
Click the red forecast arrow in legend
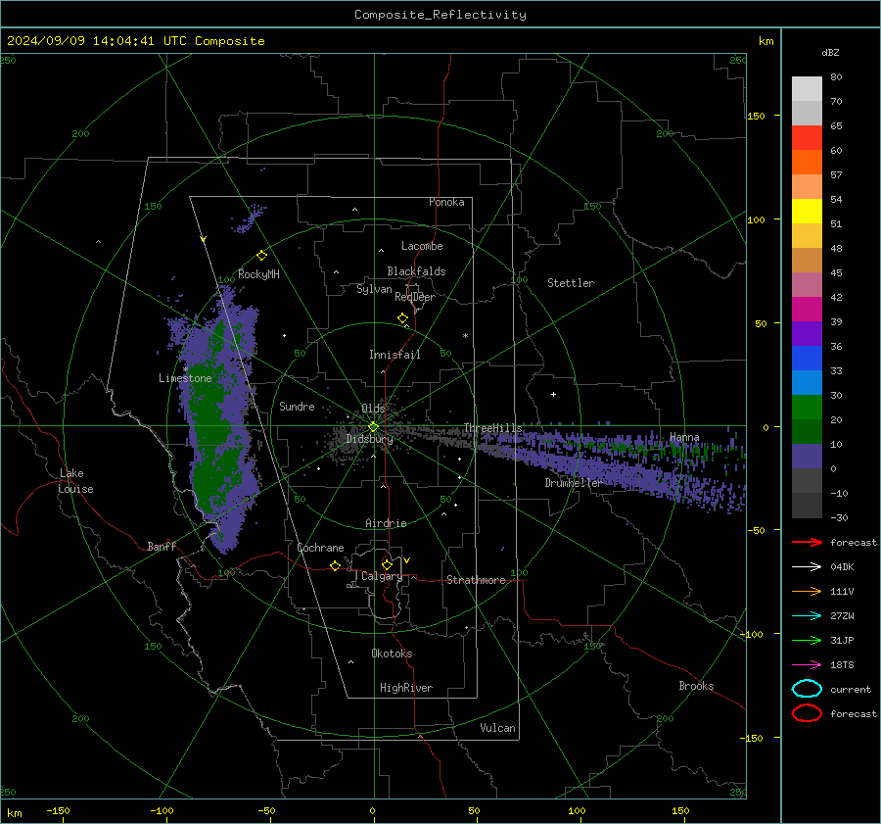coord(807,542)
